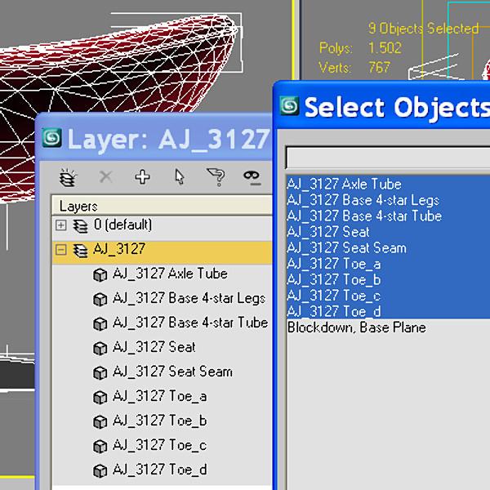Pick AJ_3127 Seat in Select Objects list
Image resolution: width=490 pixels, height=490 pixels.
(388, 232)
